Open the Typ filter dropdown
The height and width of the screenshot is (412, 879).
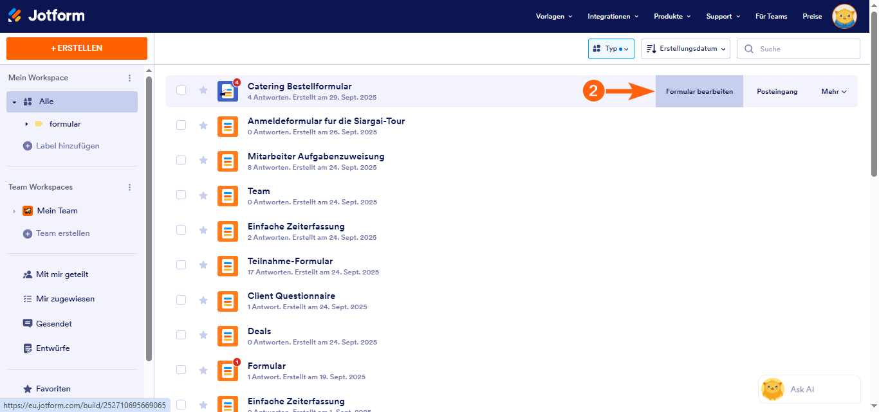611,49
